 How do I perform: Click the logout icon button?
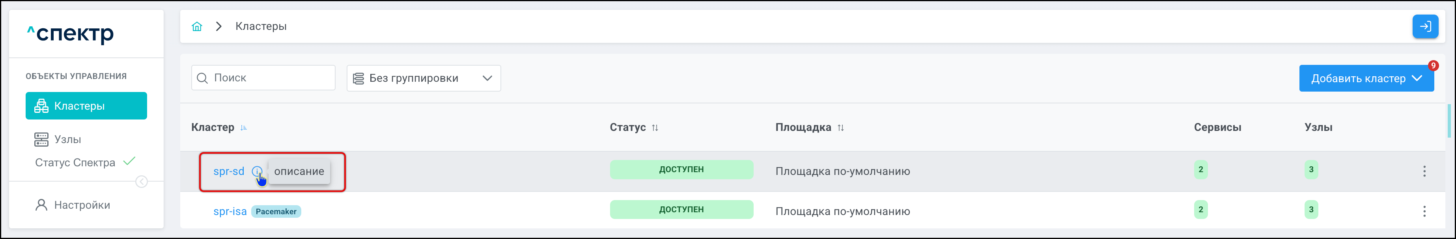coord(1425,26)
